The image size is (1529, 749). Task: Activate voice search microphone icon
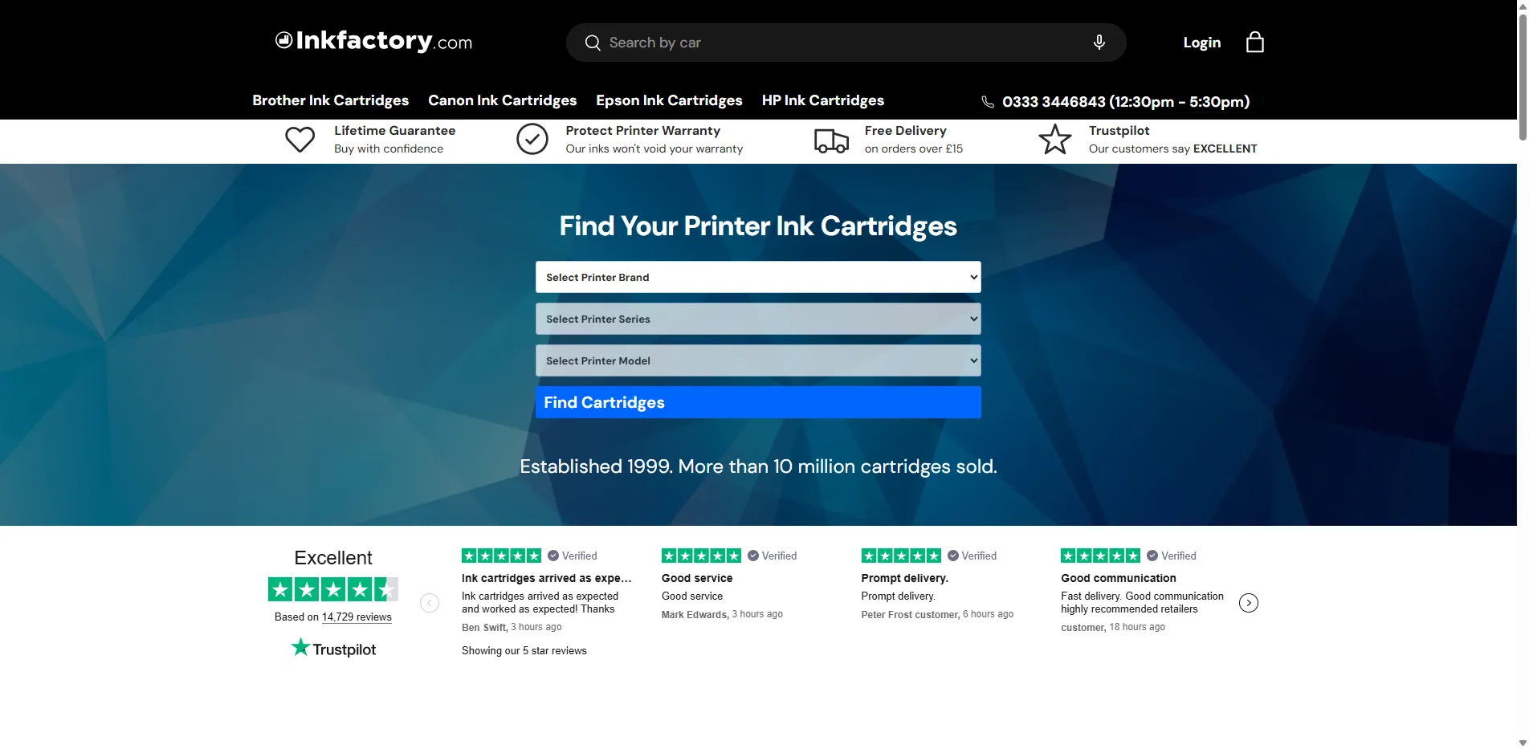point(1099,43)
